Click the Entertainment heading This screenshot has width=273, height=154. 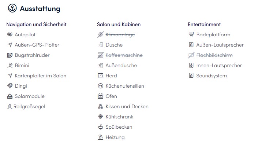204,25
